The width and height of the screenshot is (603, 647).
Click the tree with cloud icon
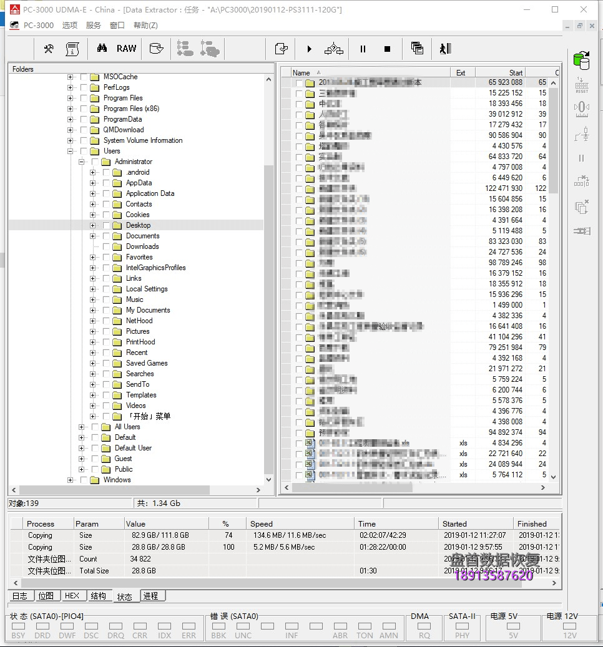coord(210,49)
